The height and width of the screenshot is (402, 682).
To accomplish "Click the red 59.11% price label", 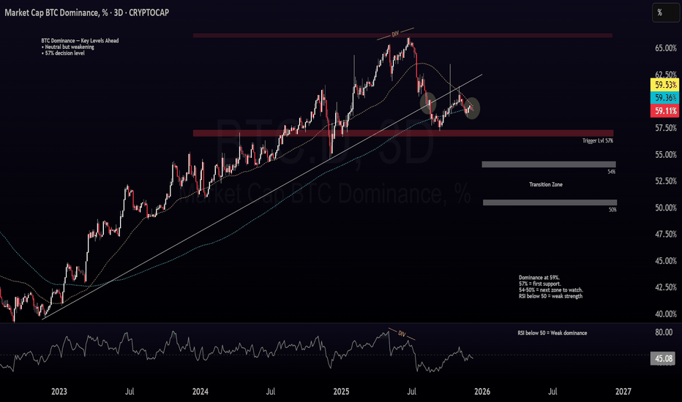I will (x=665, y=111).
